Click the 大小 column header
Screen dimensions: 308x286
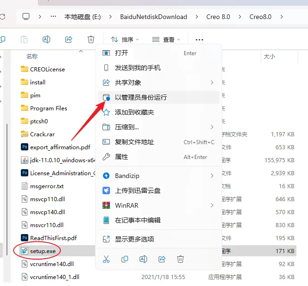tap(269, 57)
